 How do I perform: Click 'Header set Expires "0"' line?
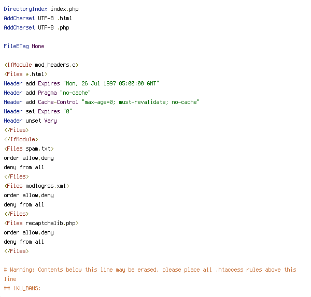[38, 111]
